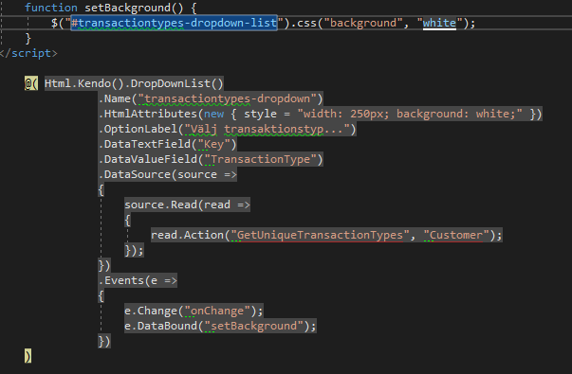This screenshot has width=572, height=374.
Task: Click the source.Read(read => line
Action: 187,205
